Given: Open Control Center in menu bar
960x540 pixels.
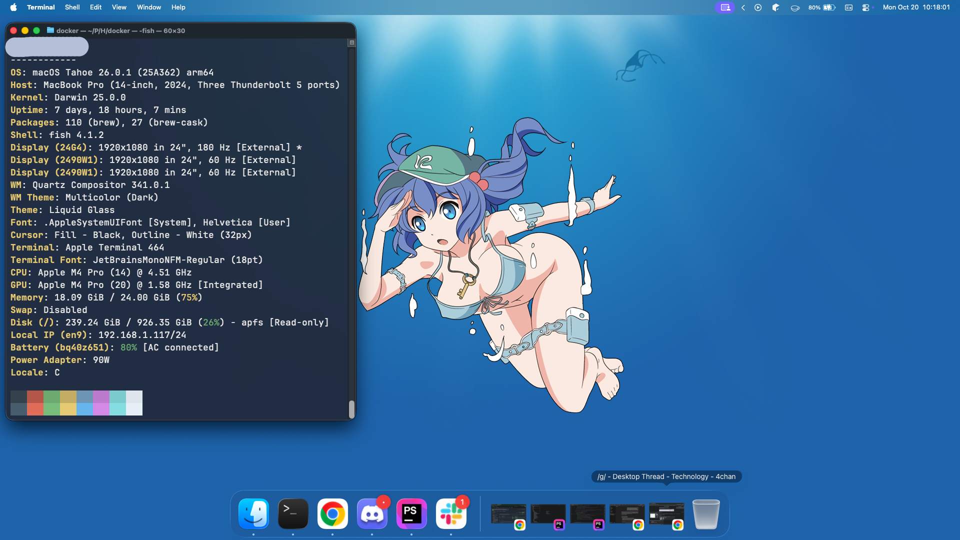Looking at the screenshot, I should (865, 7).
